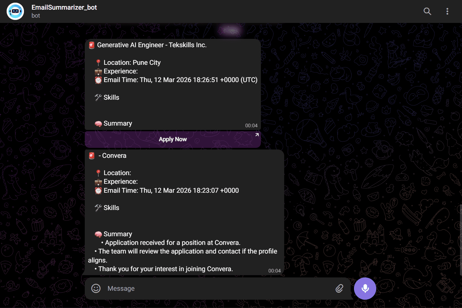Click the 'bot' status label under the chat name
Viewport: 462px width, 308px height.
(x=36, y=16)
